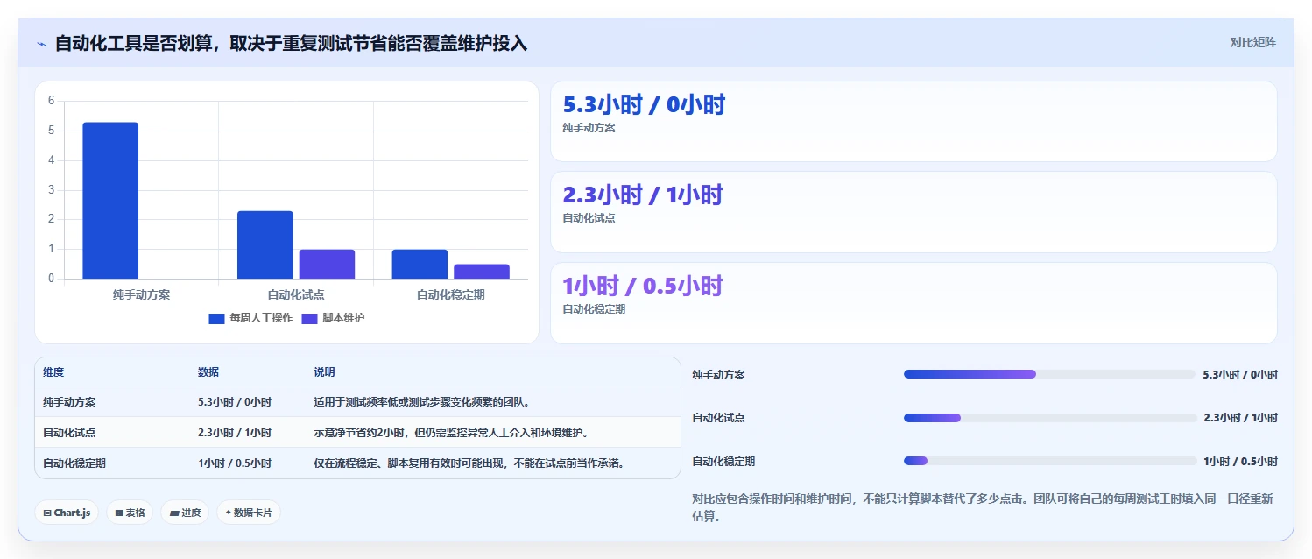
Task: Click the purple 脚本维护 legend swatch
Action: [x=309, y=318]
